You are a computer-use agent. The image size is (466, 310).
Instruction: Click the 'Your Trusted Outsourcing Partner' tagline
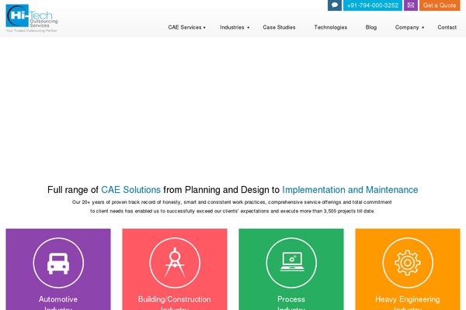[x=32, y=30]
